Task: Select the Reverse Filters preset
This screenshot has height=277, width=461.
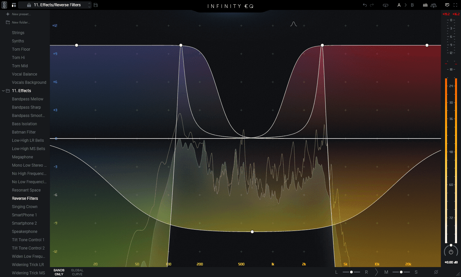Action: point(25,198)
